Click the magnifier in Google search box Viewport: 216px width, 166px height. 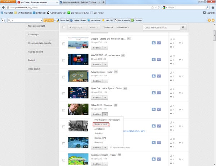click(207, 8)
